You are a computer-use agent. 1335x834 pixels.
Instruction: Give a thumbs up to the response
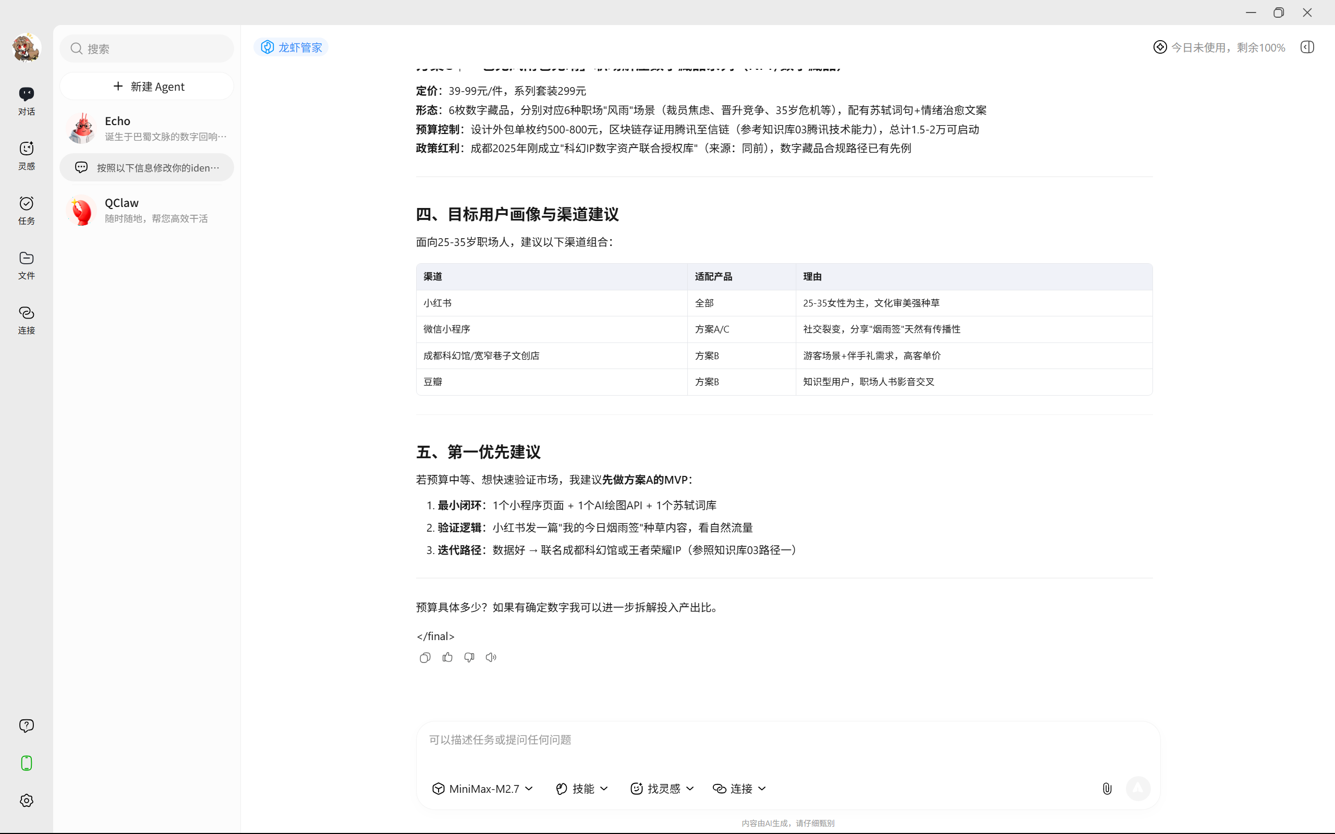click(447, 657)
